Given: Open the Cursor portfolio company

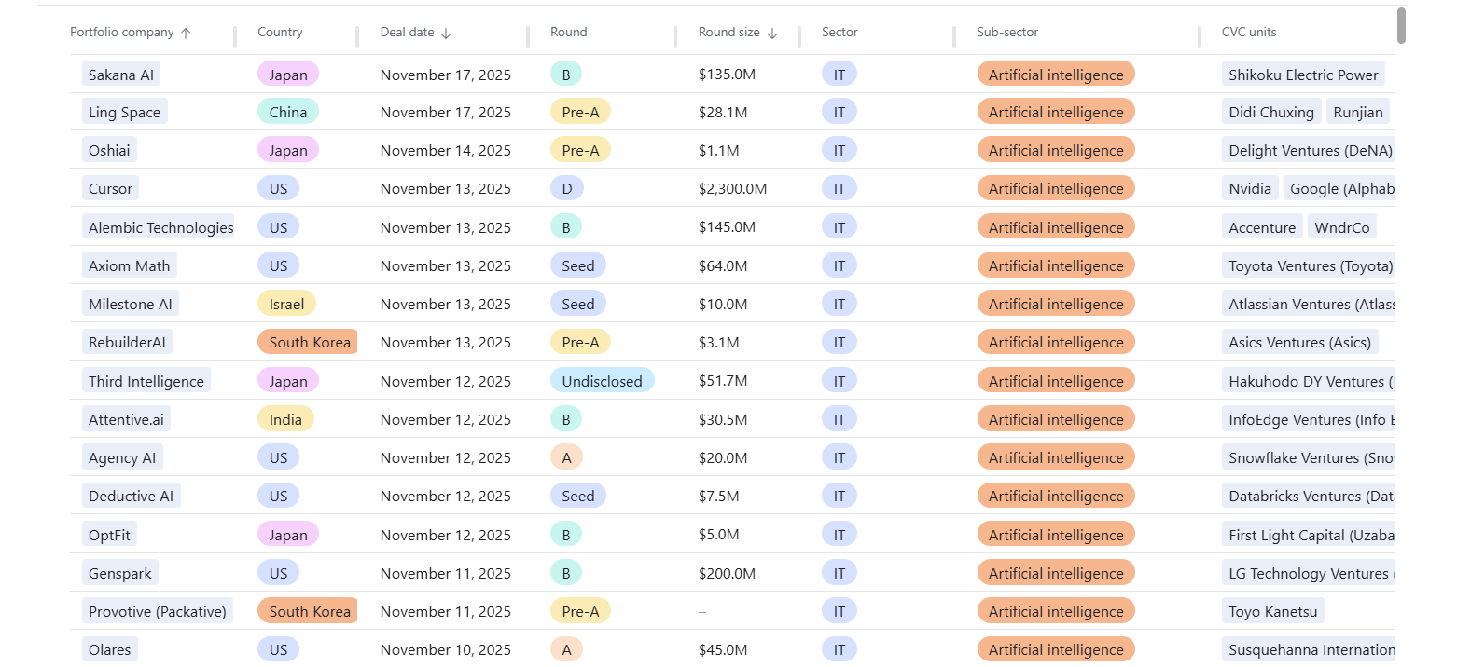Looking at the screenshot, I should (x=110, y=189).
